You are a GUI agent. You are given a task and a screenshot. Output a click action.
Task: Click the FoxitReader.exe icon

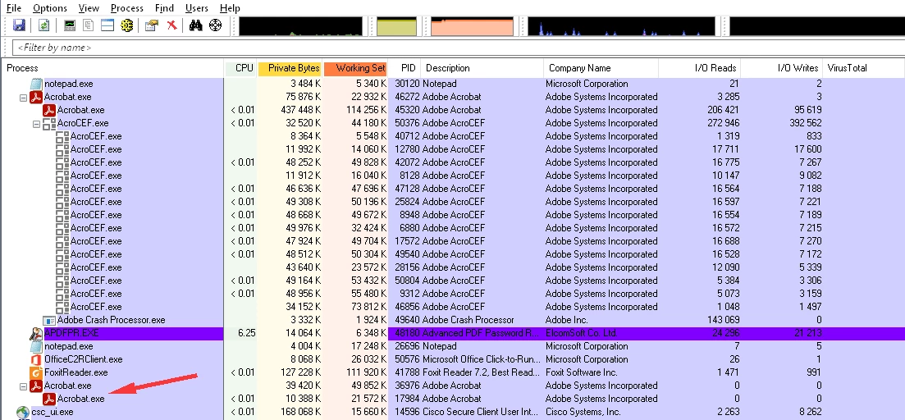(x=36, y=372)
